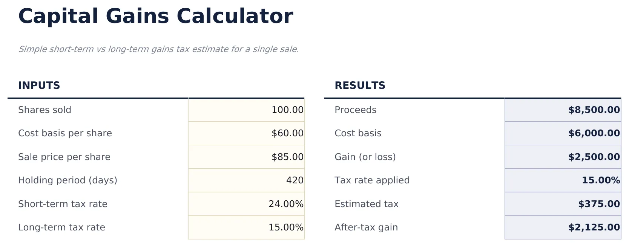The height and width of the screenshot is (247, 629).
Task: Click the Holding period (days) label
Action: [68, 180]
